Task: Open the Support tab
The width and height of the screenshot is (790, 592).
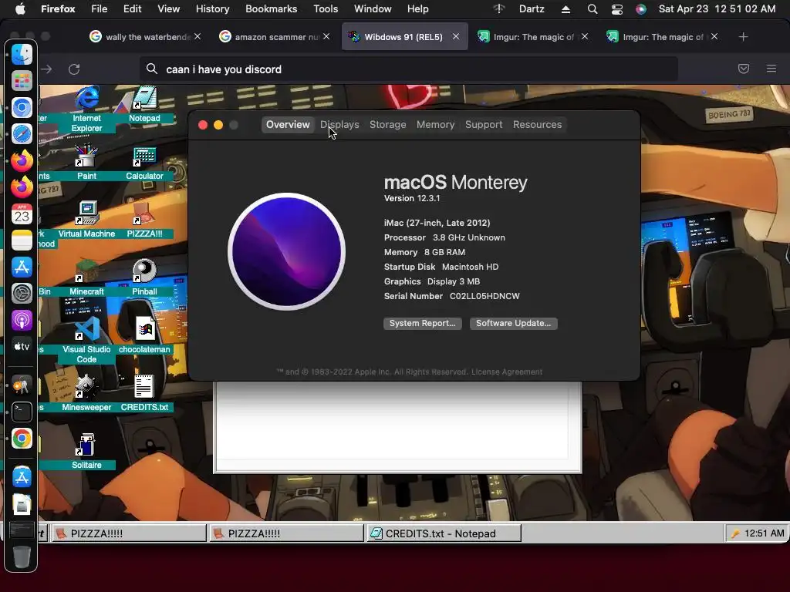Action: pyautogui.click(x=484, y=124)
